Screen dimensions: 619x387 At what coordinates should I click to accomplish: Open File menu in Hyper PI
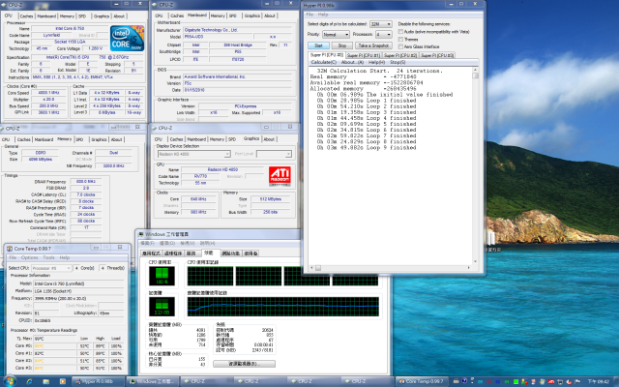309,15
